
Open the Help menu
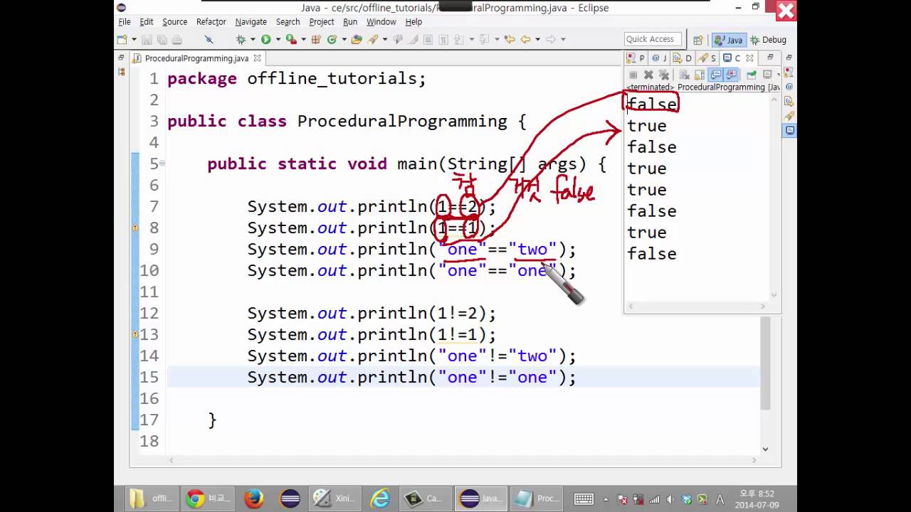(414, 22)
